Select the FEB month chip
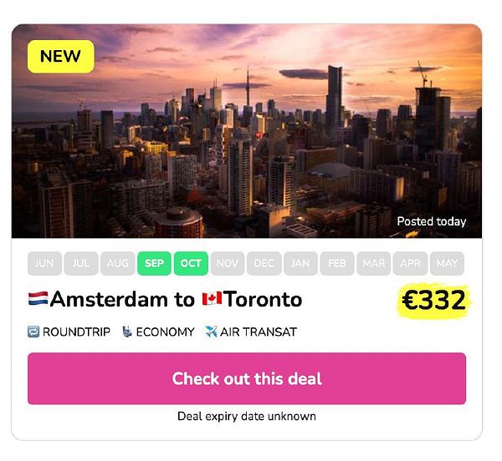 [337, 263]
